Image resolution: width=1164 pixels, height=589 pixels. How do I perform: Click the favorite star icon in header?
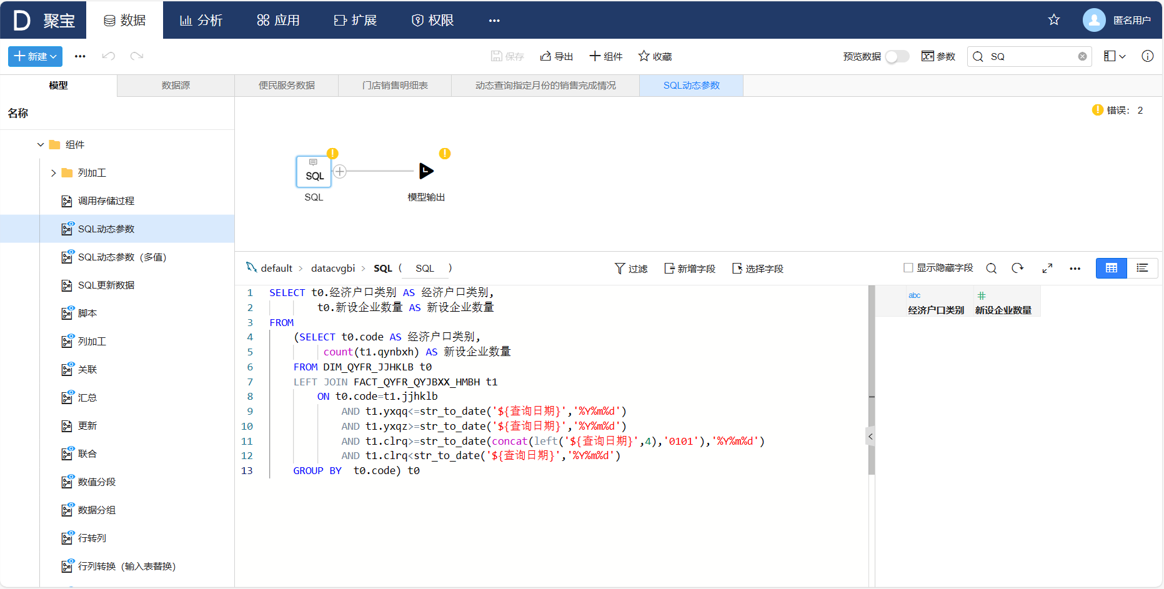[x=1054, y=20]
